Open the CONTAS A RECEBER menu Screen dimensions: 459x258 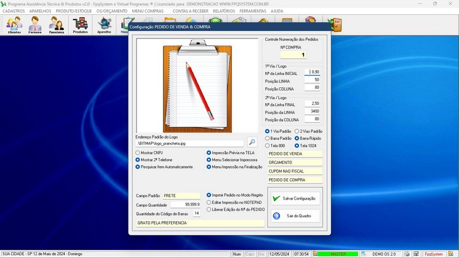[190, 11]
